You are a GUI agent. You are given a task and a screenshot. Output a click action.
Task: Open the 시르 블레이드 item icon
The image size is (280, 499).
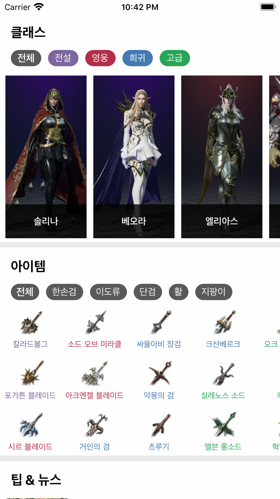point(31,425)
